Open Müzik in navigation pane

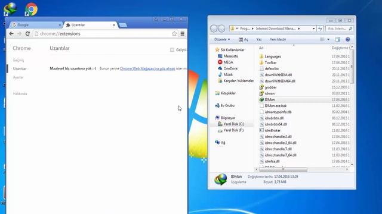(225, 74)
